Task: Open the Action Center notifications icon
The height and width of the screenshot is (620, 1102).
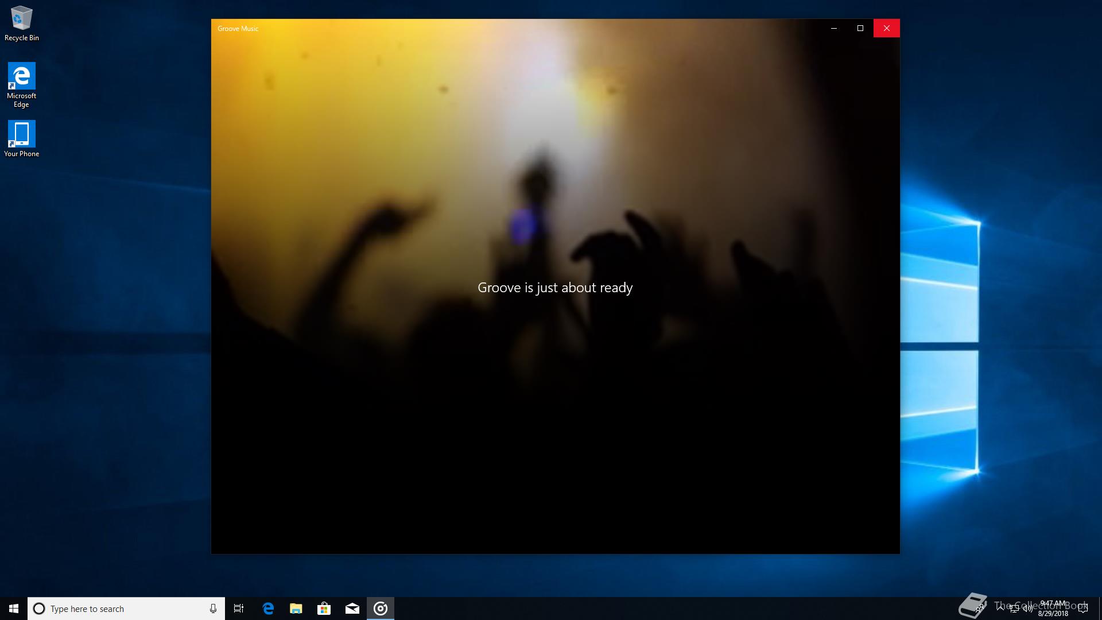Action: pos(1083,609)
